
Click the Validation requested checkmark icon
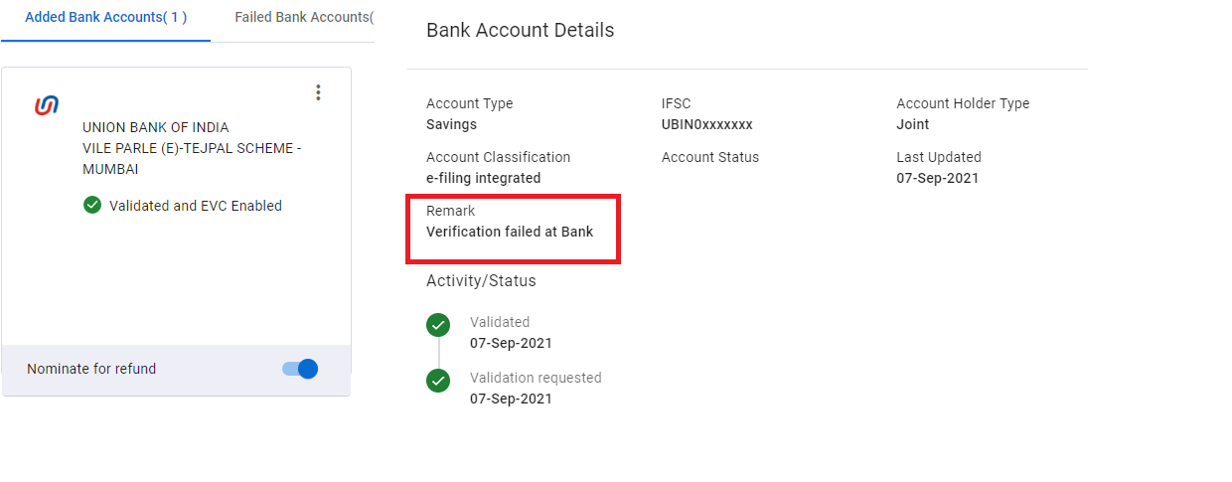point(438,381)
